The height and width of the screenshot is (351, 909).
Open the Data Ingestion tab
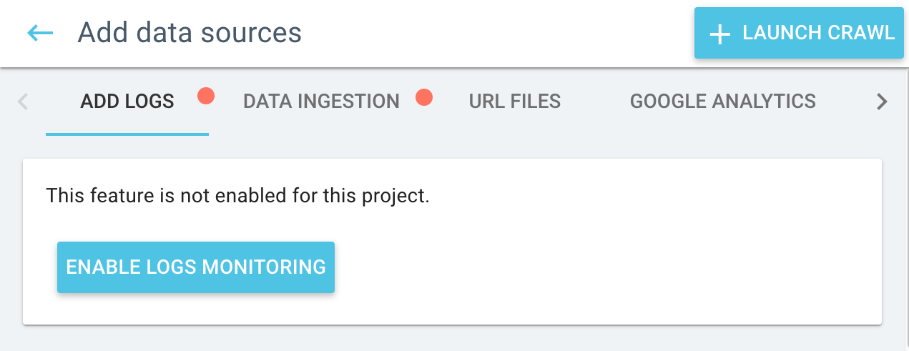(x=321, y=102)
